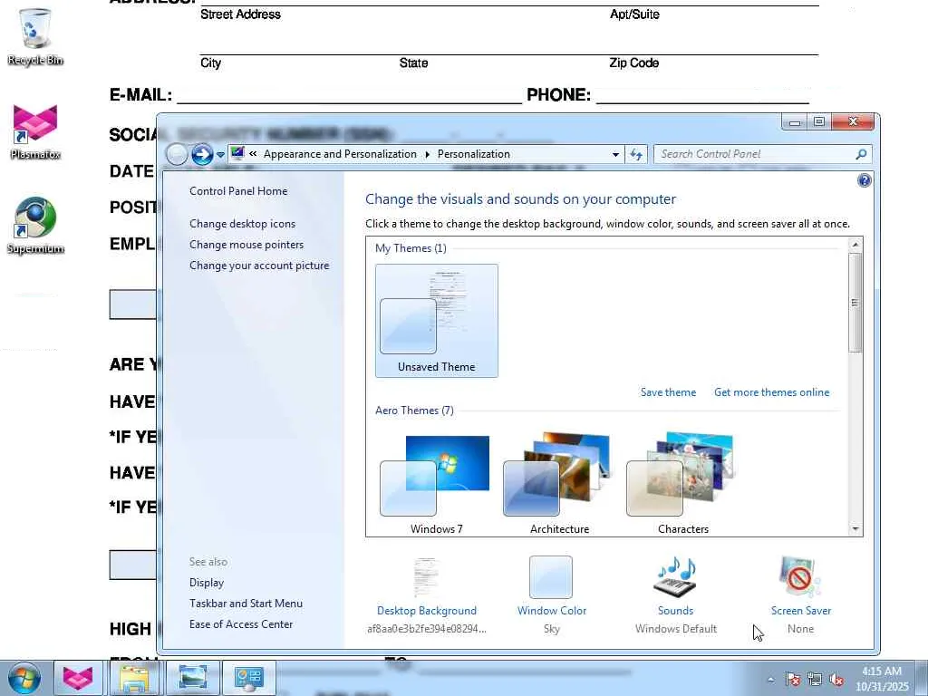
Task: Open the Supermium desktop shortcut
Action: click(35, 225)
